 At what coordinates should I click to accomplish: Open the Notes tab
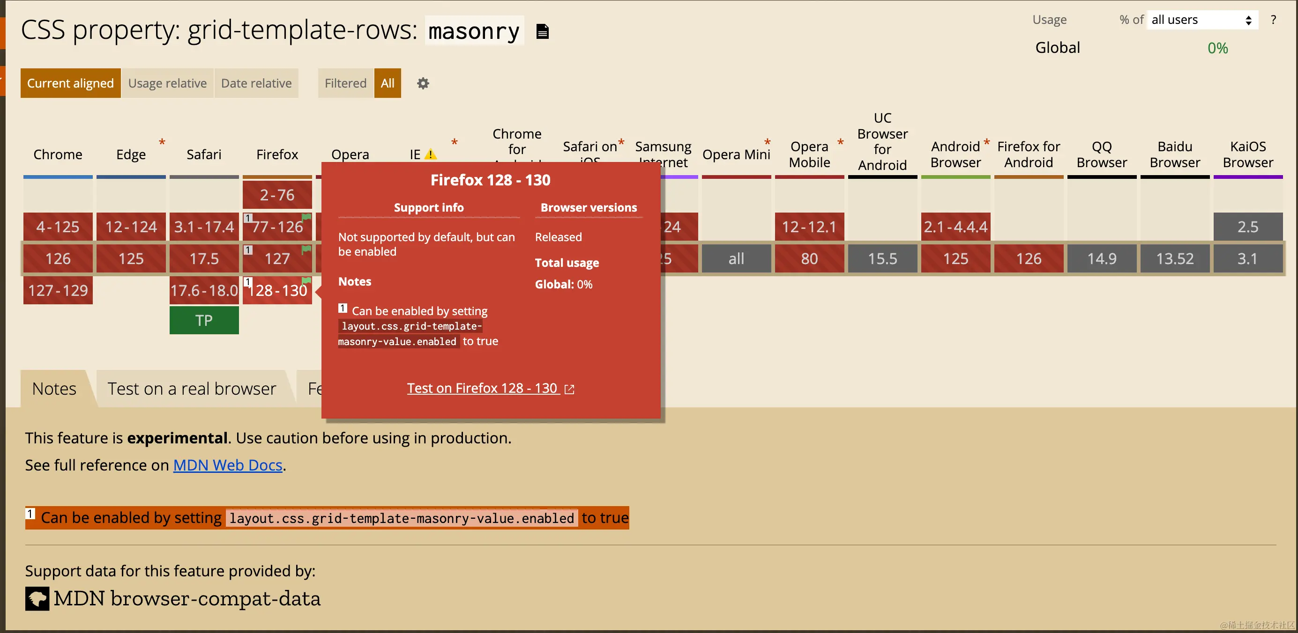[54, 389]
